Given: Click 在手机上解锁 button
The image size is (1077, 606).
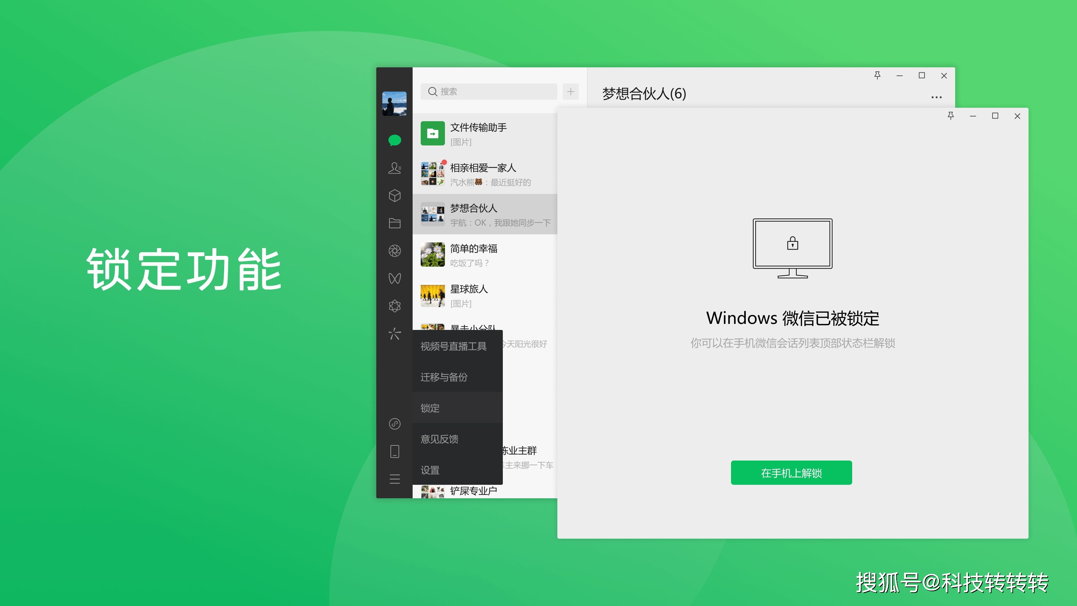Looking at the screenshot, I should tap(791, 473).
